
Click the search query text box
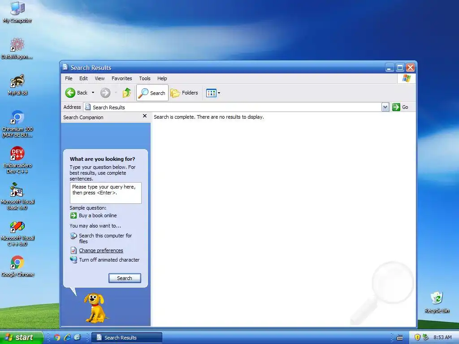click(106, 193)
